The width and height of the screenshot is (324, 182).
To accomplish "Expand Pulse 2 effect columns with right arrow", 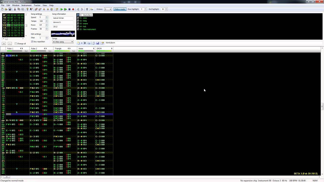I will tap(46, 49).
